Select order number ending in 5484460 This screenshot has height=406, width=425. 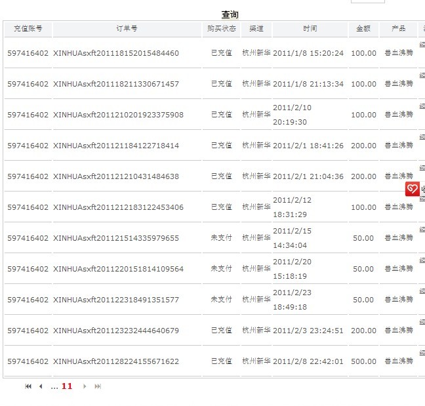pos(116,53)
